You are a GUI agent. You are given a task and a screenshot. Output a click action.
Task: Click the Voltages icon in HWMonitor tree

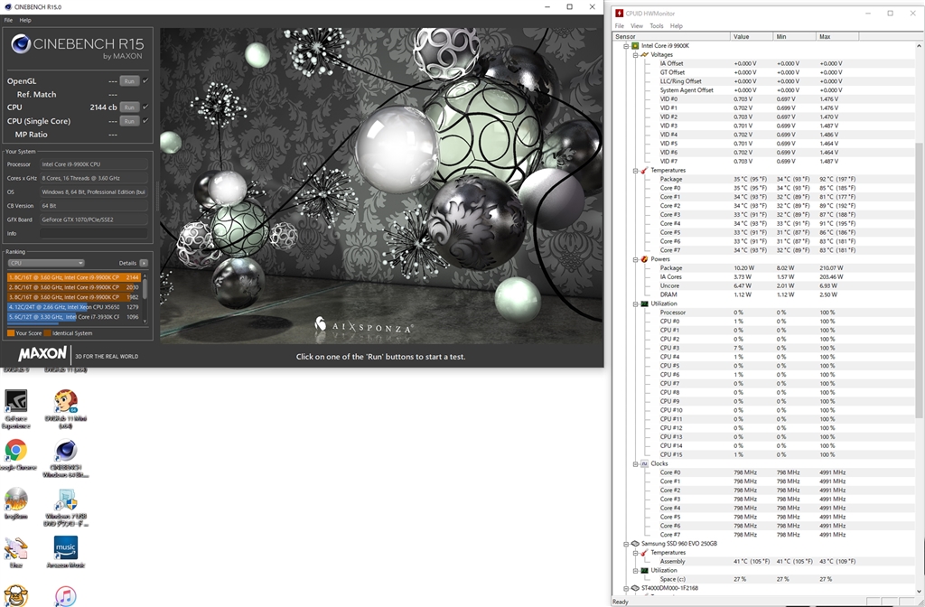pyautogui.click(x=644, y=54)
